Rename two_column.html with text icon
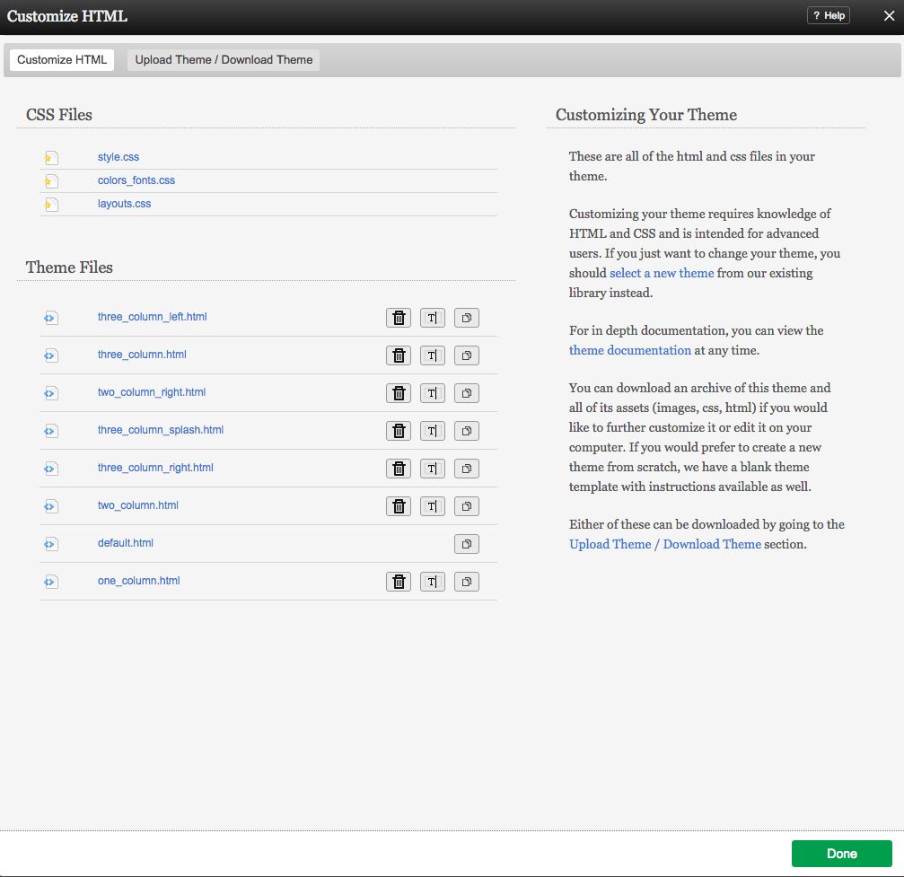 (433, 506)
